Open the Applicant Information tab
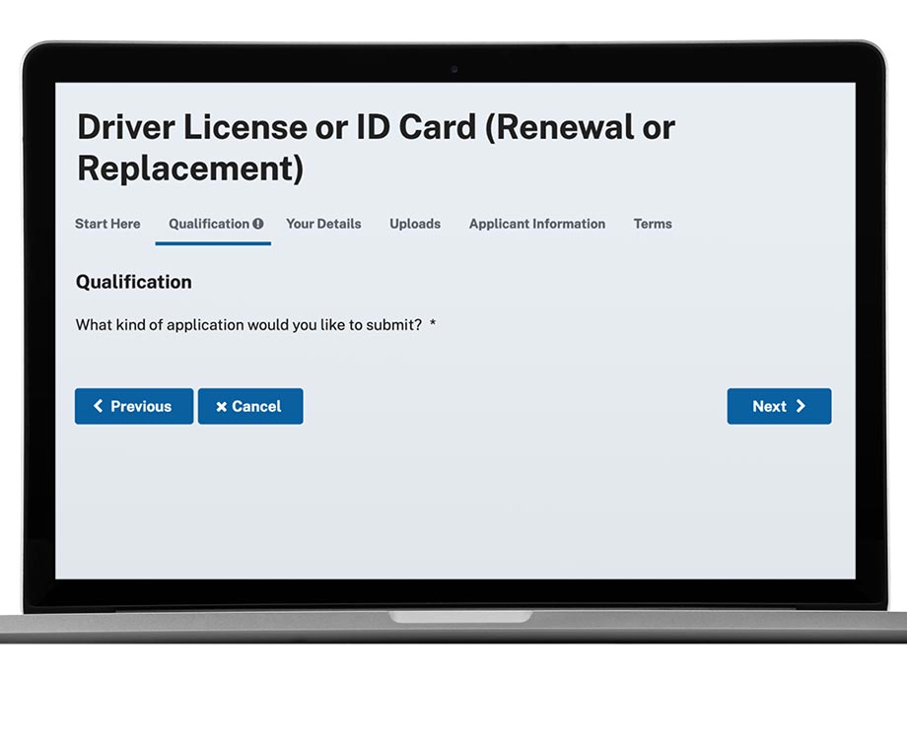 (536, 224)
